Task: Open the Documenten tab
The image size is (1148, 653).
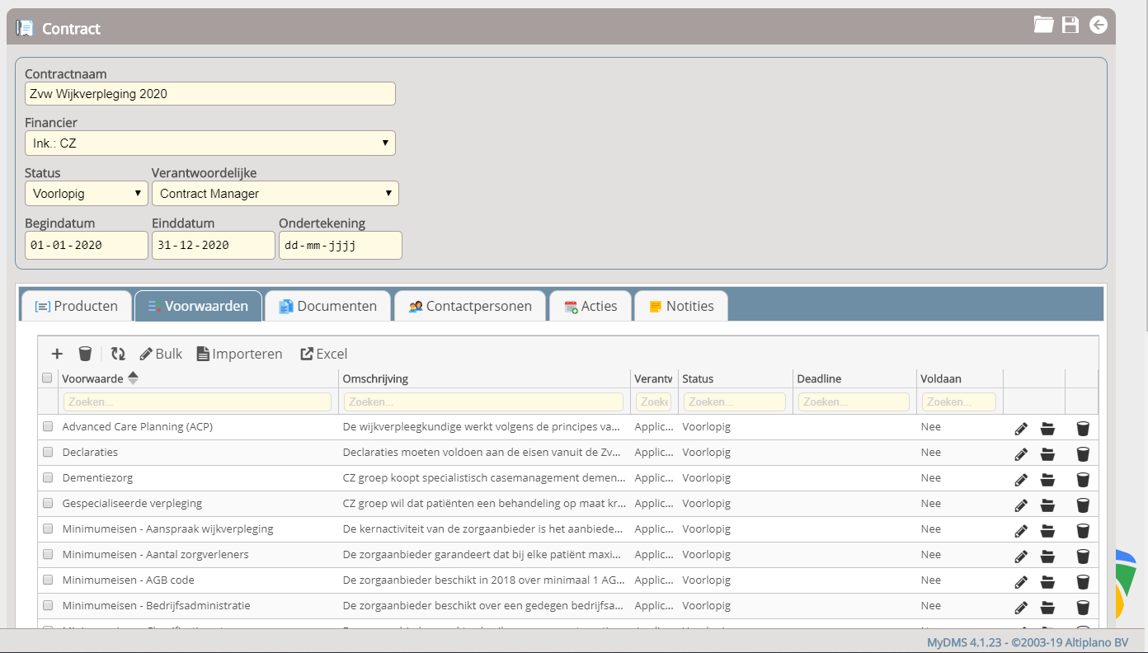Action: pos(328,306)
